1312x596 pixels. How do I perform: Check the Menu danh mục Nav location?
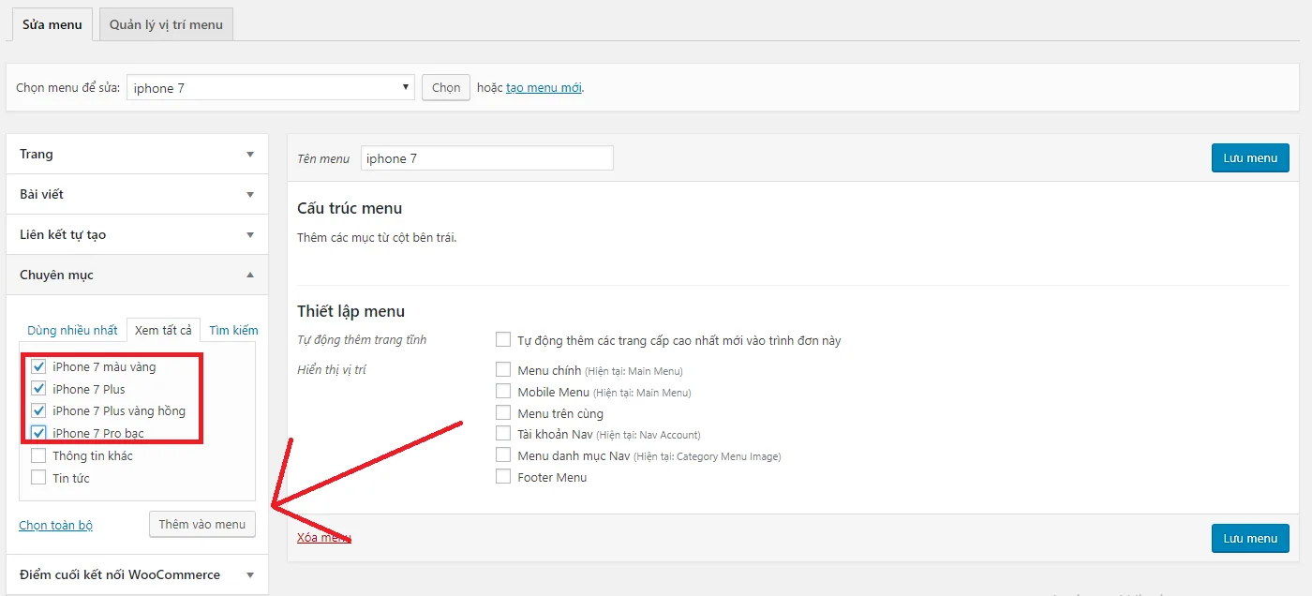(x=503, y=454)
